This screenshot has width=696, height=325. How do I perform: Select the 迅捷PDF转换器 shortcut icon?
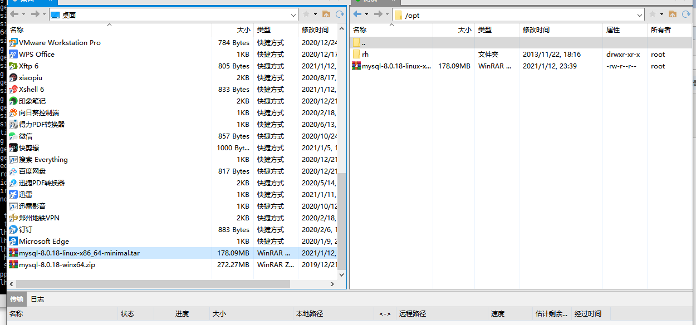13,183
